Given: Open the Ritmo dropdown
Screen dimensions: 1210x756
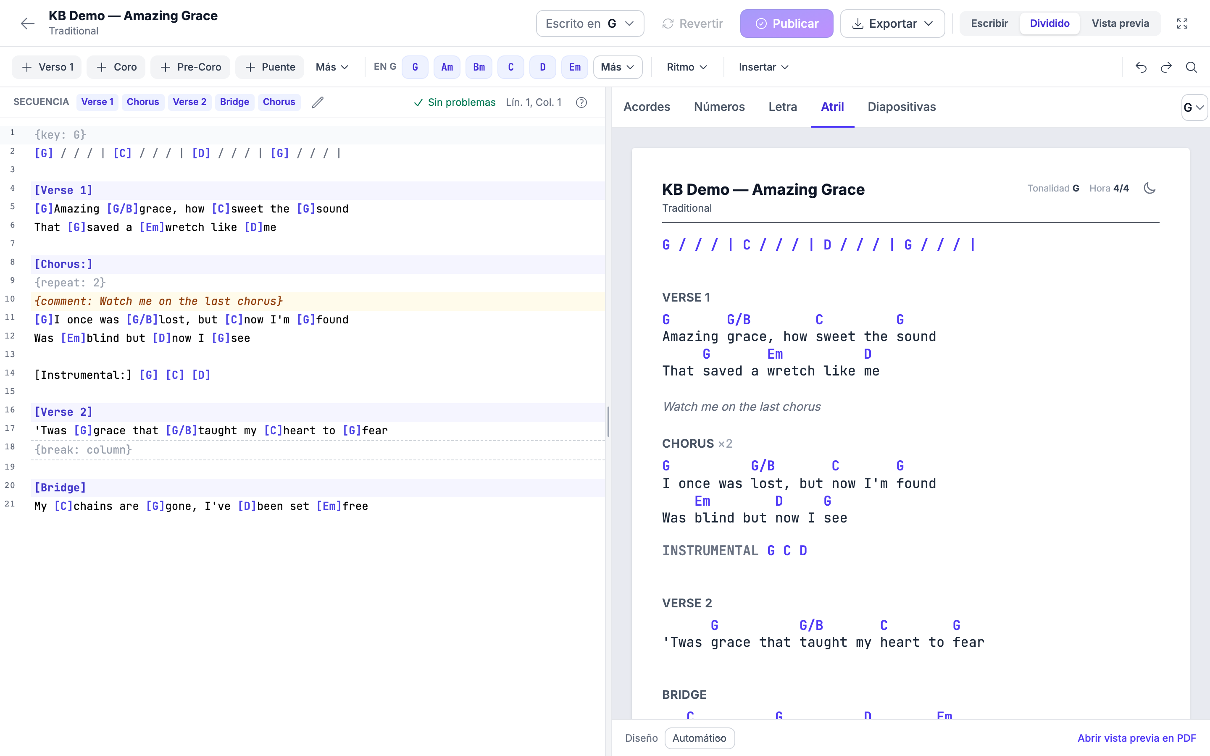Looking at the screenshot, I should 687,67.
